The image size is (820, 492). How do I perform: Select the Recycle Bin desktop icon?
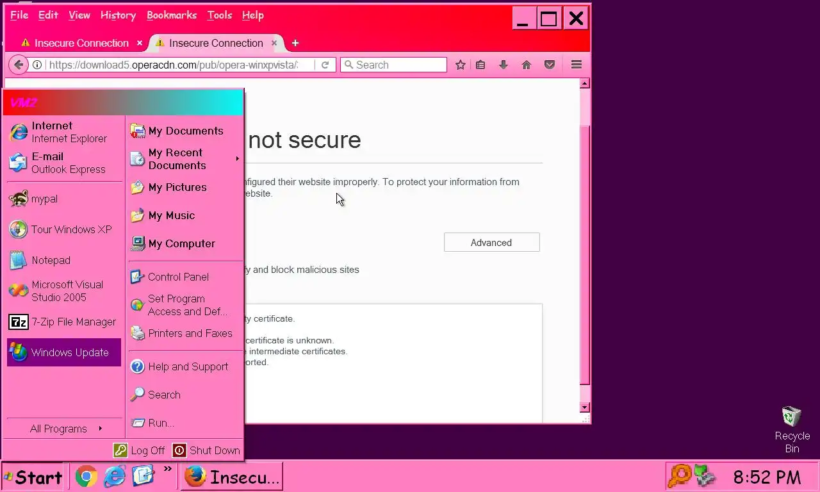click(792, 429)
